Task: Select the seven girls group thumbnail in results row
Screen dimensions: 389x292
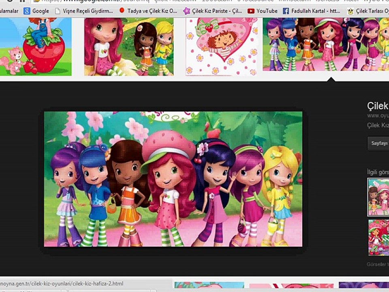Action: click(326, 44)
